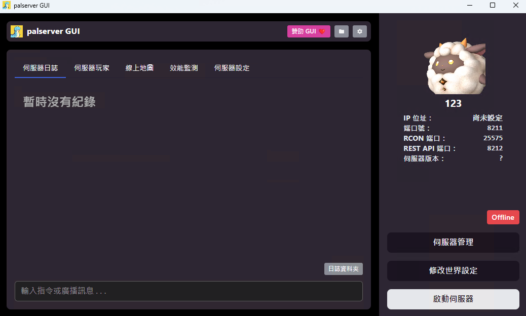Click the palserver title bar app icon
This screenshot has height=316, width=526.
[x=6, y=6]
